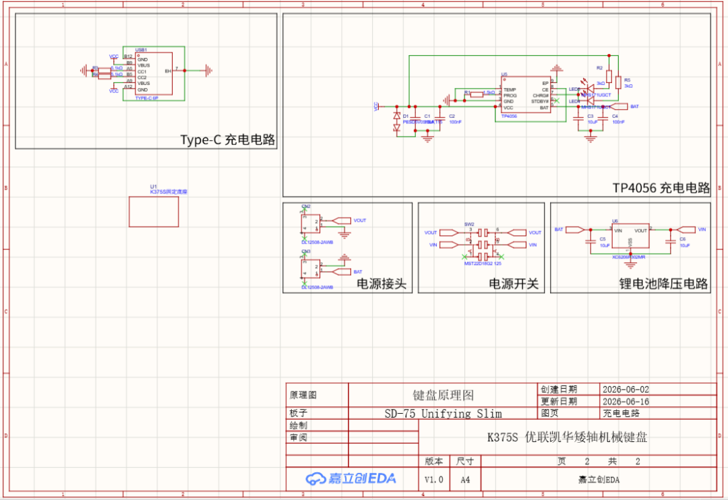Image resolution: width=728 pixels, height=500 pixels.
Task: Click the creation date '2026-06-02'
Action: point(626,389)
